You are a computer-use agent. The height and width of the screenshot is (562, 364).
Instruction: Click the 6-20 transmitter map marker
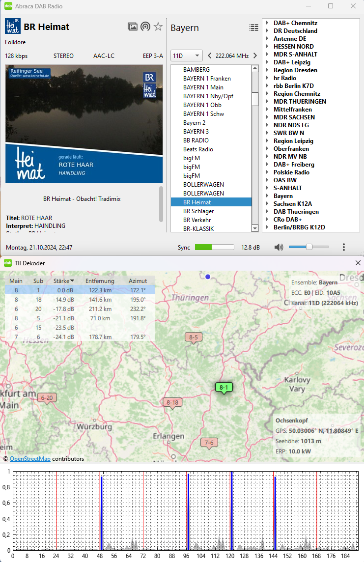[47, 398]
